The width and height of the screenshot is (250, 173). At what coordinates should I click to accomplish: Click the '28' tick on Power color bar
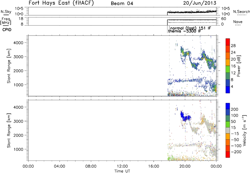pos(233,46)
